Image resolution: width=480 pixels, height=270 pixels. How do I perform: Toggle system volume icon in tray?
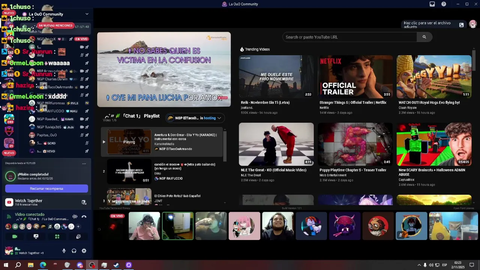pyautogui.click(x=431, y=265)
